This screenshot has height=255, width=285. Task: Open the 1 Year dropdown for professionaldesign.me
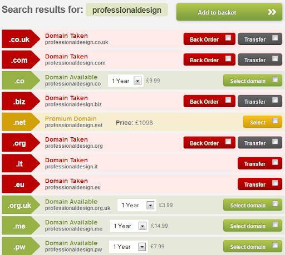[129, 226]
